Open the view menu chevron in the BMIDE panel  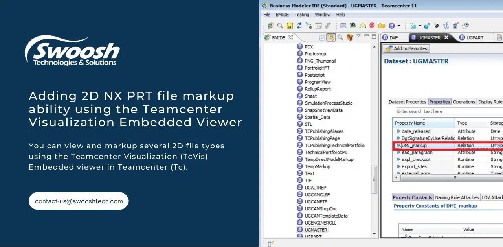pos(359,36)
